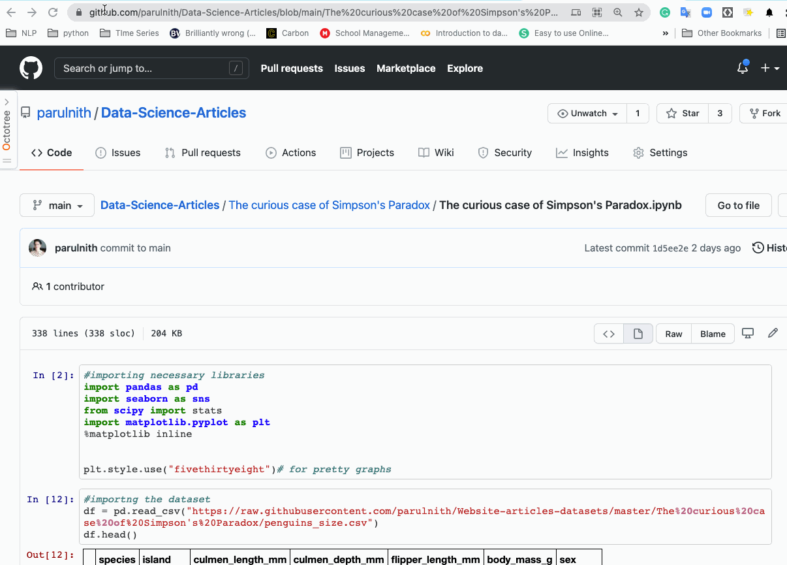The height and width of the screenshot is (565, 787).
Task: Open the notifications bell
Action: click(x=743, y=68)
